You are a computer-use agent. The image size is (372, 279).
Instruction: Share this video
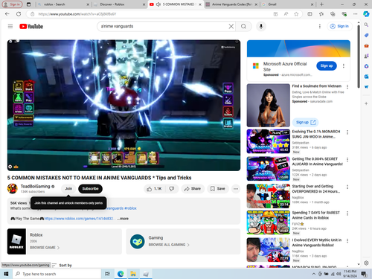point(193,189)
